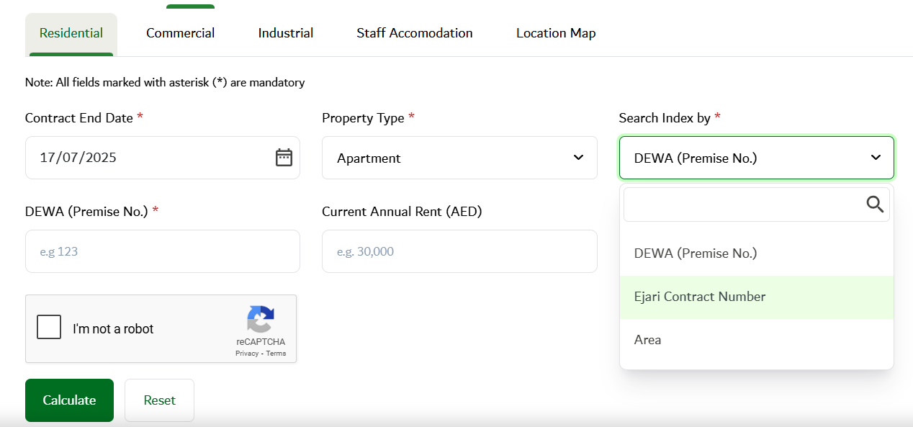
Task: Collapse the Search Index by dropdown
Action: click(x=757, y=158)
